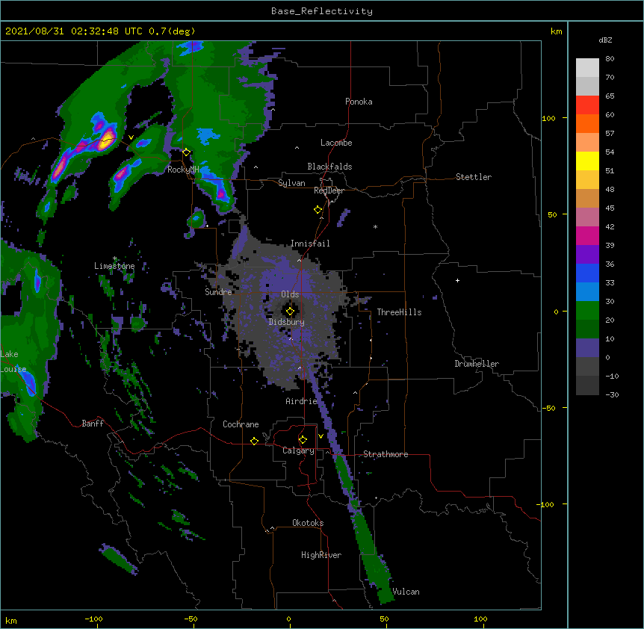This screenshot has width=644, height=629.
Task: Click the magenta 42 dBZ legend swatch
Action: click(587, 235)
